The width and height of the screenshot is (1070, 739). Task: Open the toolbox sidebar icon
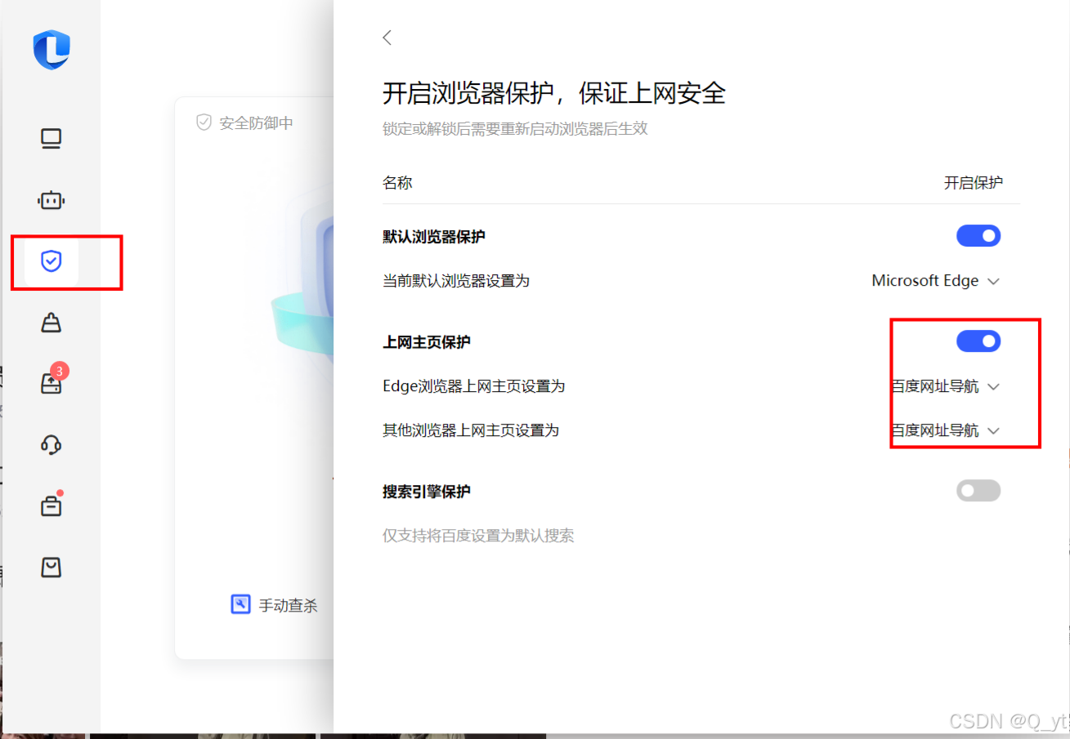coord(51,506)
